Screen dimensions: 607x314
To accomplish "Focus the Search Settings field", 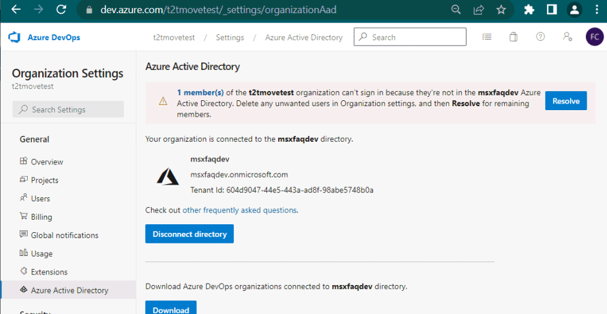I will point(68,110).
